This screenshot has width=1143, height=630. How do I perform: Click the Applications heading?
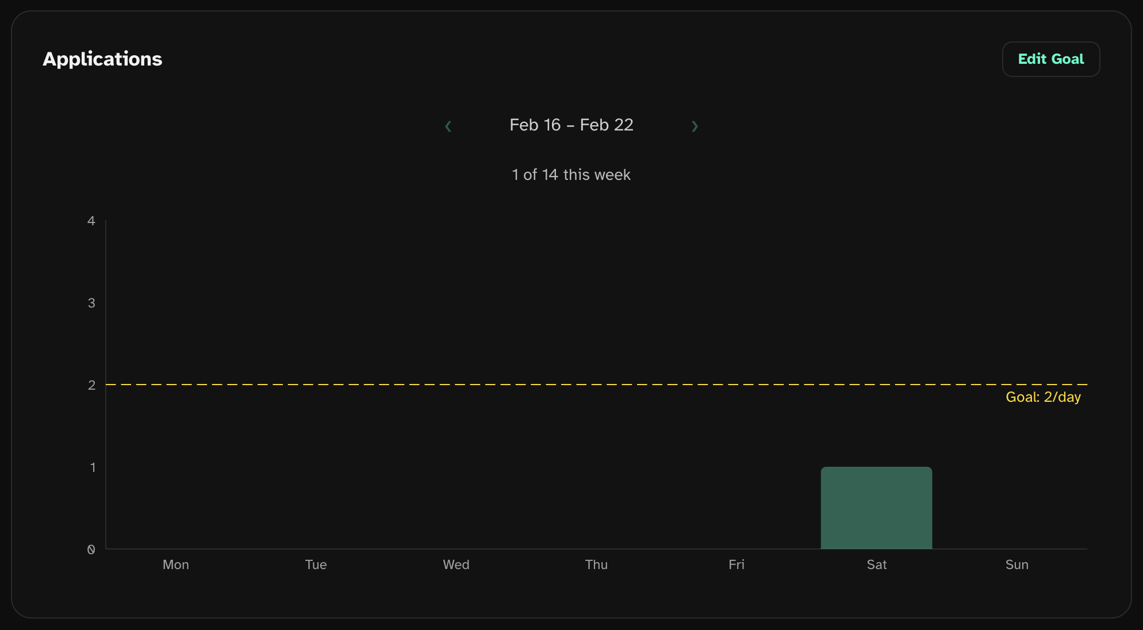click(102, 59)
